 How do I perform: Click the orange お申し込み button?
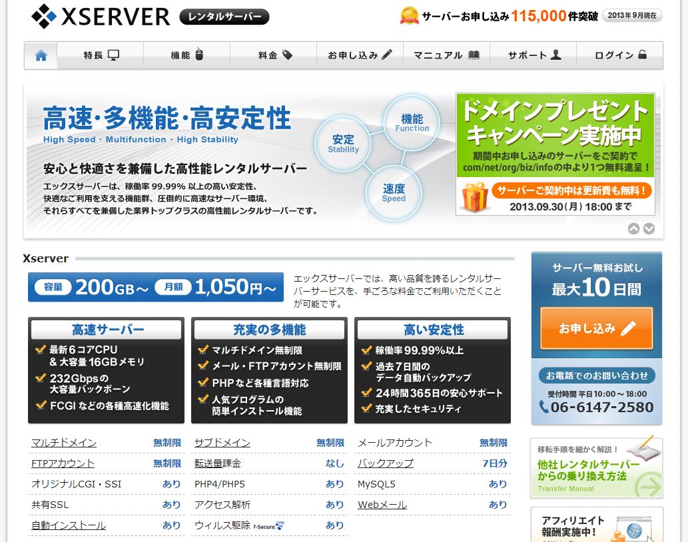coord(596,328)
